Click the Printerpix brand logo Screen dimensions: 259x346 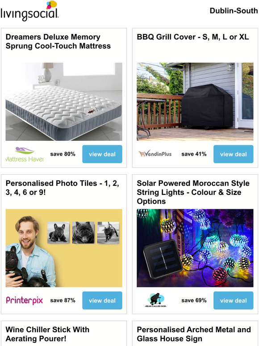point(25,300)
